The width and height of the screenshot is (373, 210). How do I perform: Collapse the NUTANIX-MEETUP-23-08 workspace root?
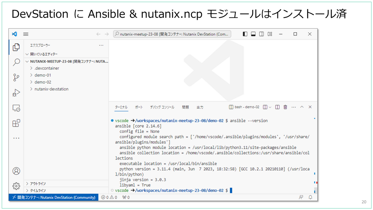pos(66,61)
